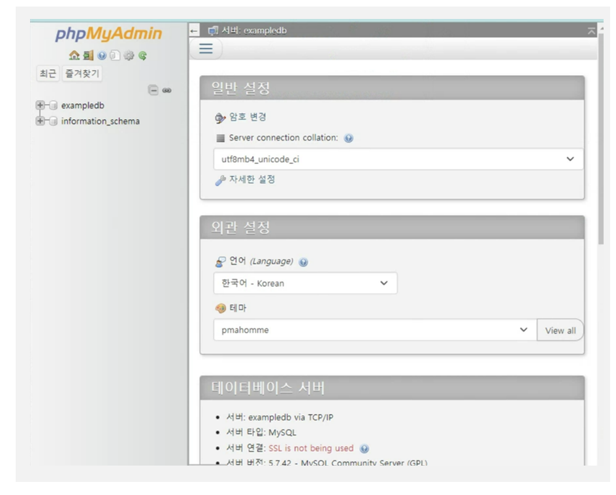This screenshot has height=495, width=616.
Task: Click the vertical scrollbar of main panel
Action: (601, 139)
